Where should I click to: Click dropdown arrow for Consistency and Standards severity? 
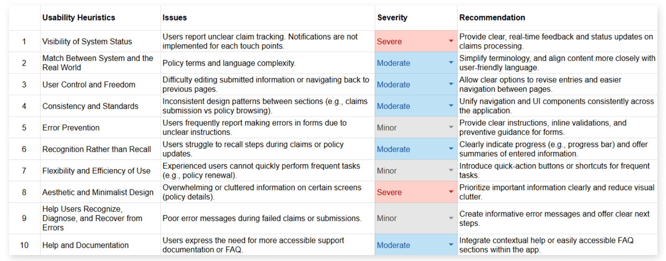pos(451,106)
